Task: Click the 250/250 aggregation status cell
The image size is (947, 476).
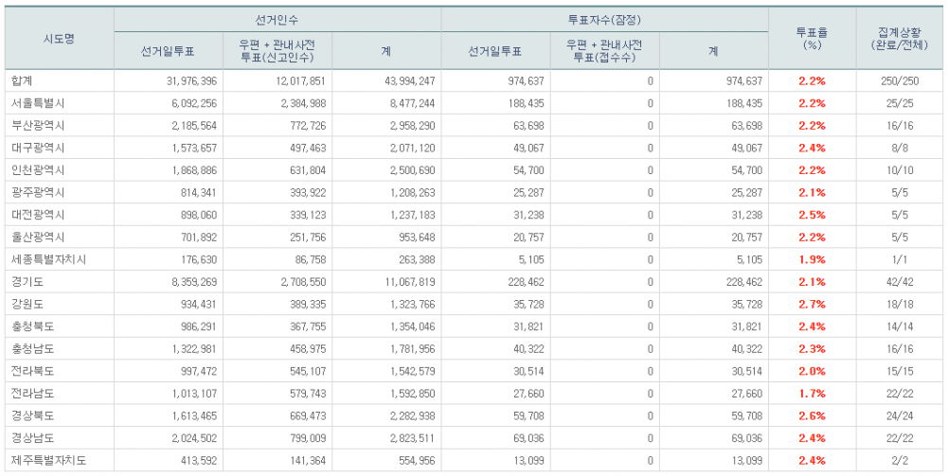Action: (899, 81)
